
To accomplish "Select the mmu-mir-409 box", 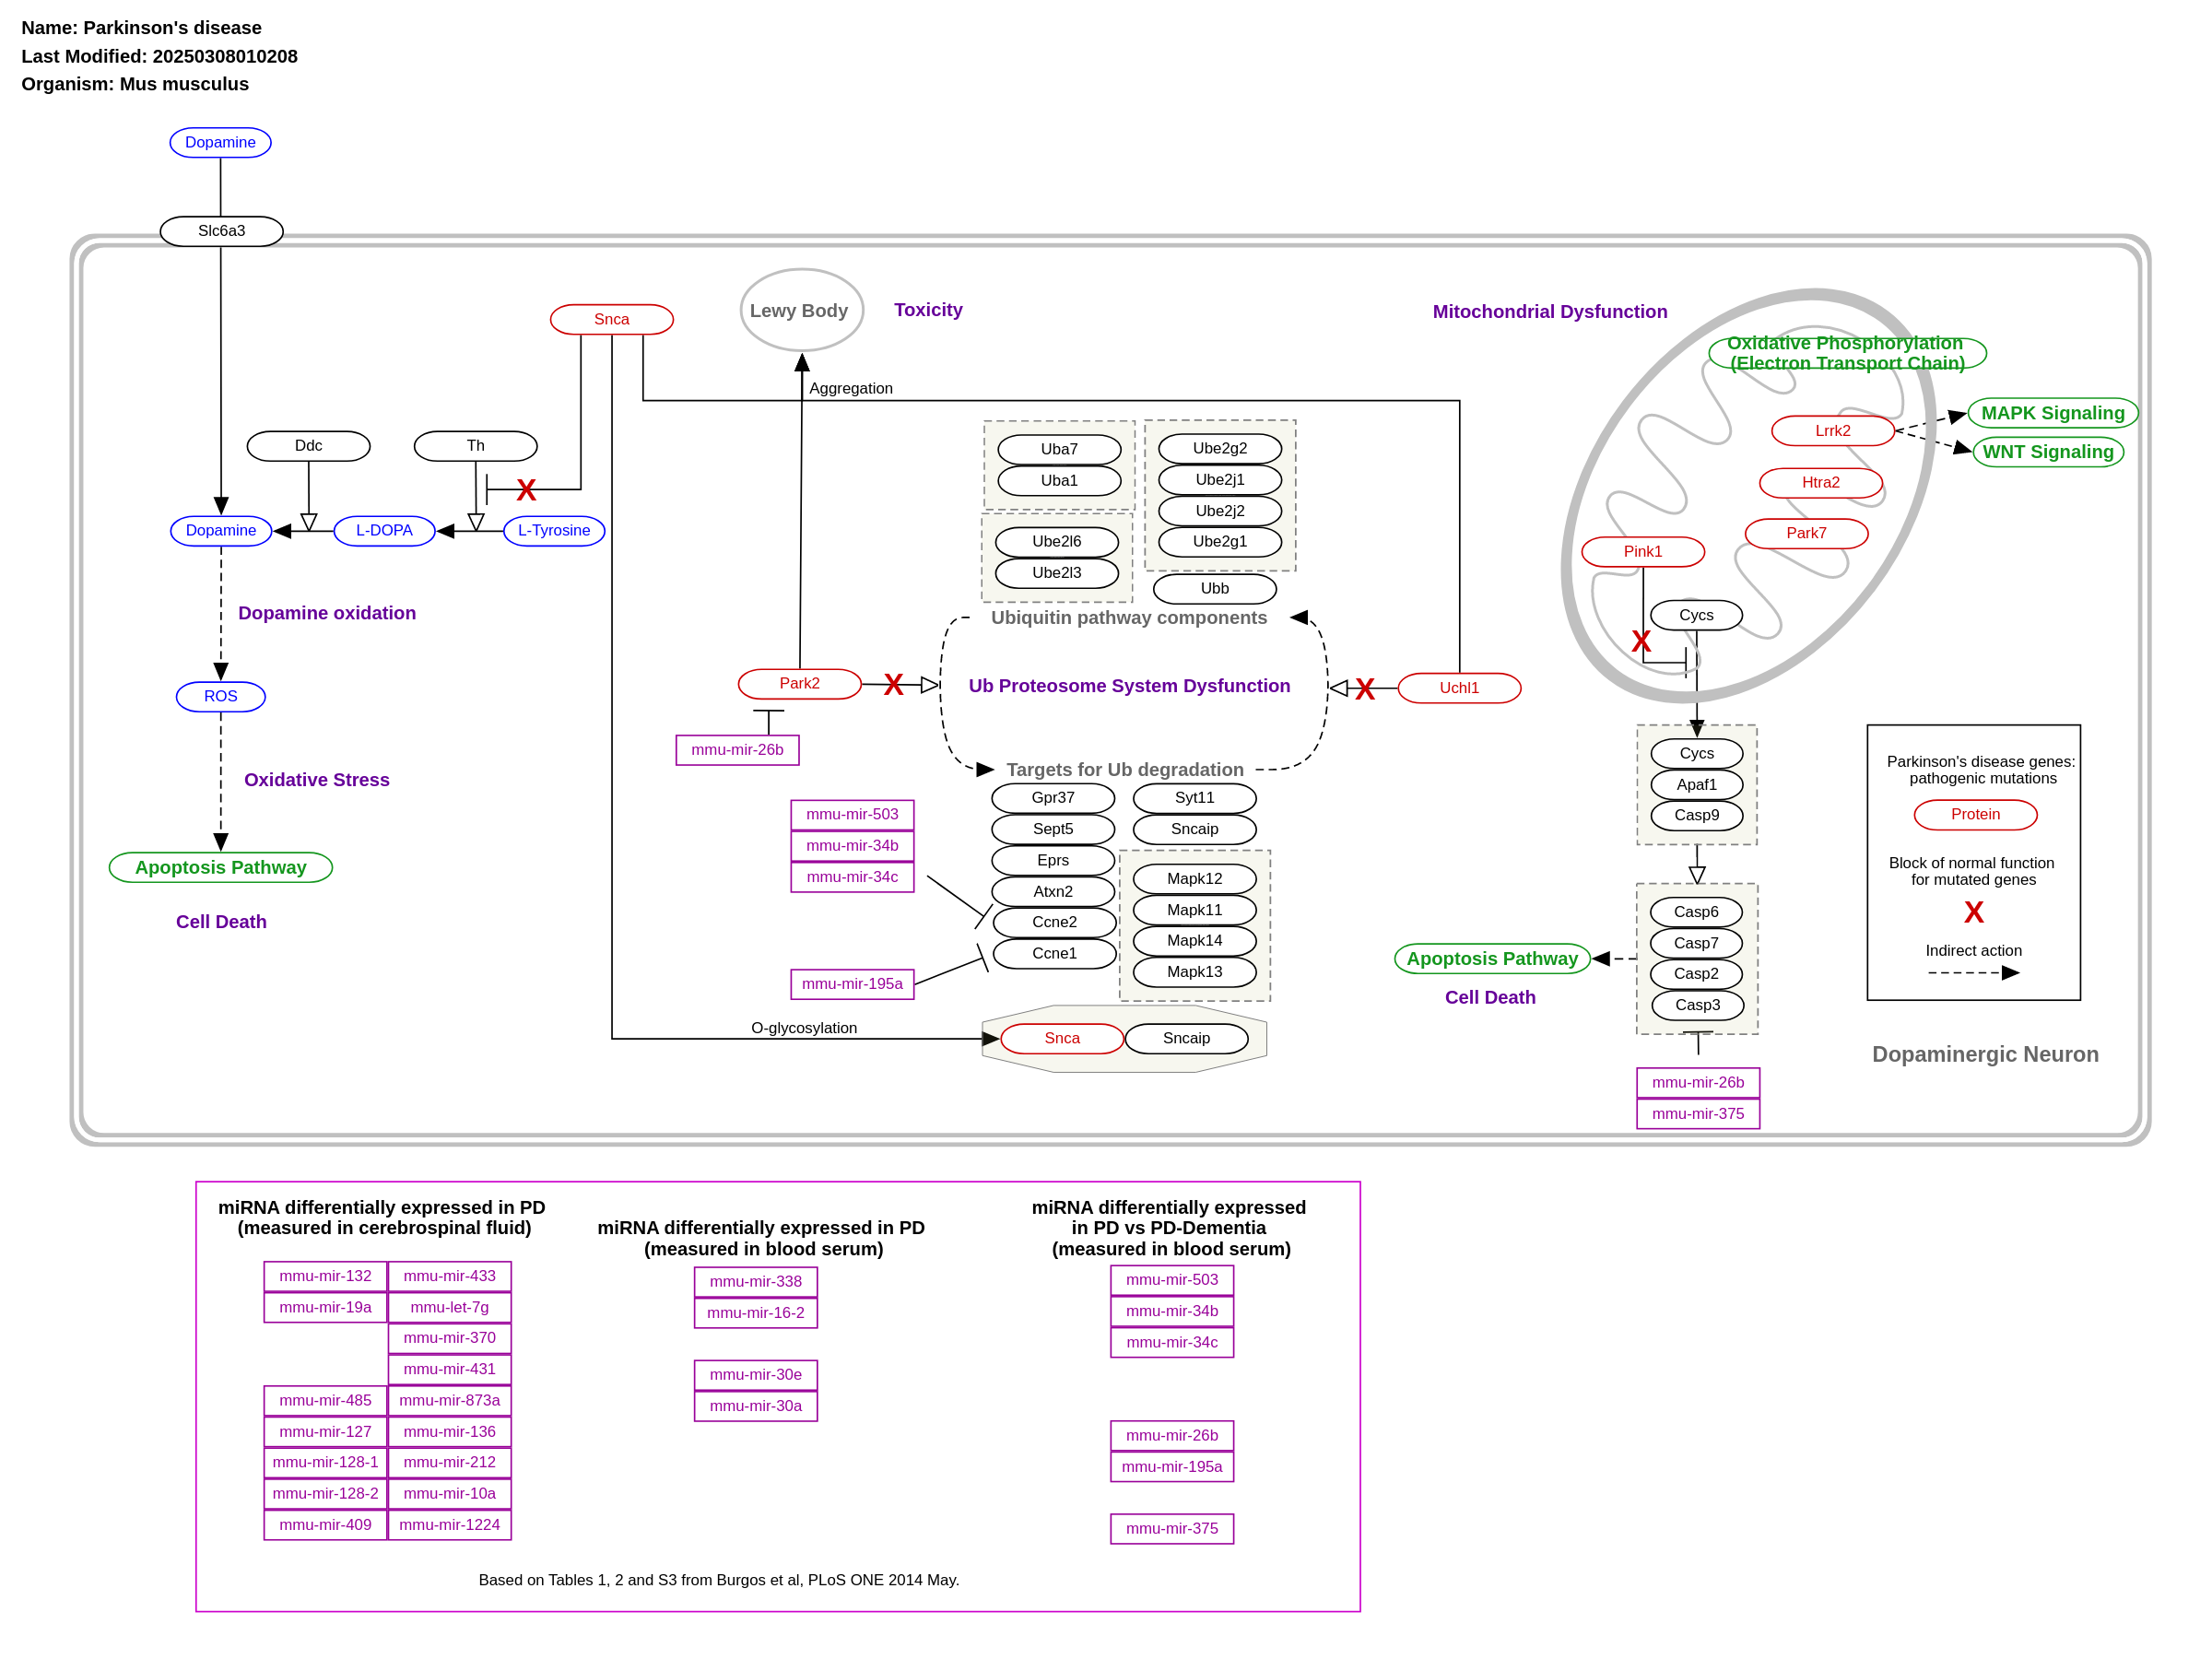I will click(x=325, y=1524).
